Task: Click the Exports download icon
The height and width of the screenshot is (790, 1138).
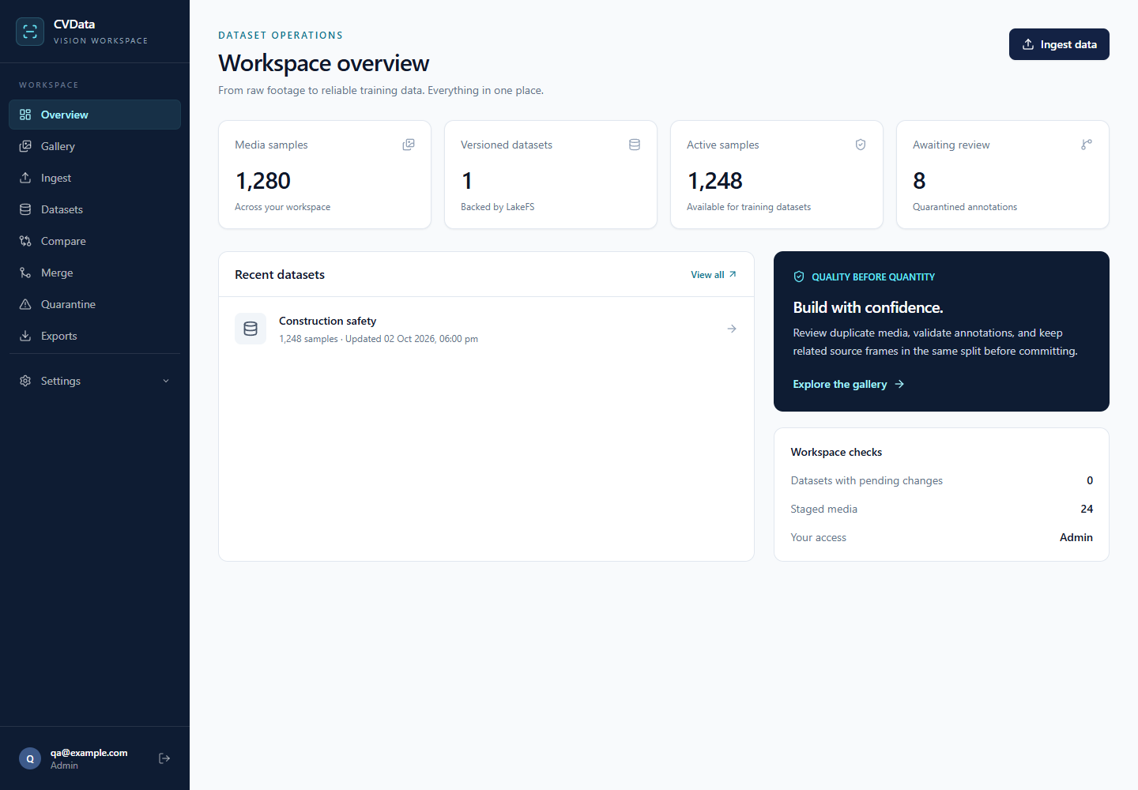Action: pyautogui.click(x=25, y=336)
